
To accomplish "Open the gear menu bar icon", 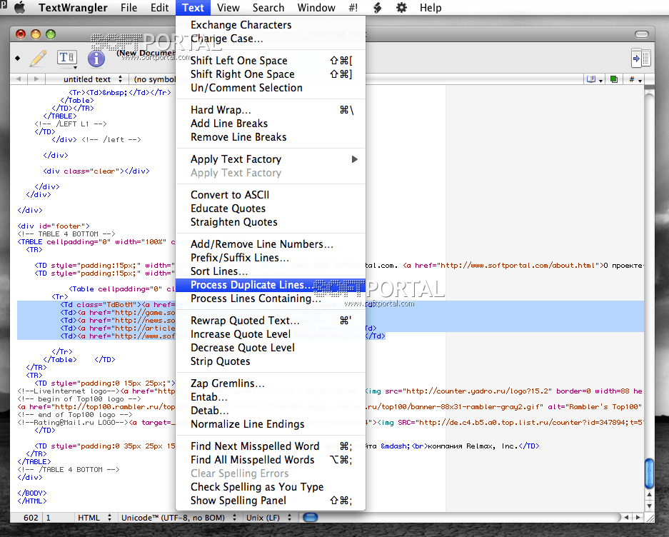I will point(401,8).
